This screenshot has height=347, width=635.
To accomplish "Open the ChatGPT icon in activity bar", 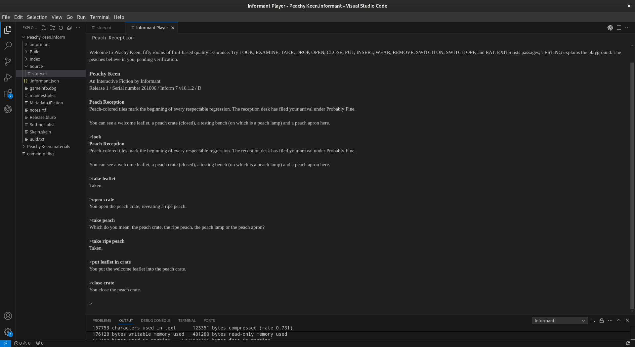I will 8,109.
